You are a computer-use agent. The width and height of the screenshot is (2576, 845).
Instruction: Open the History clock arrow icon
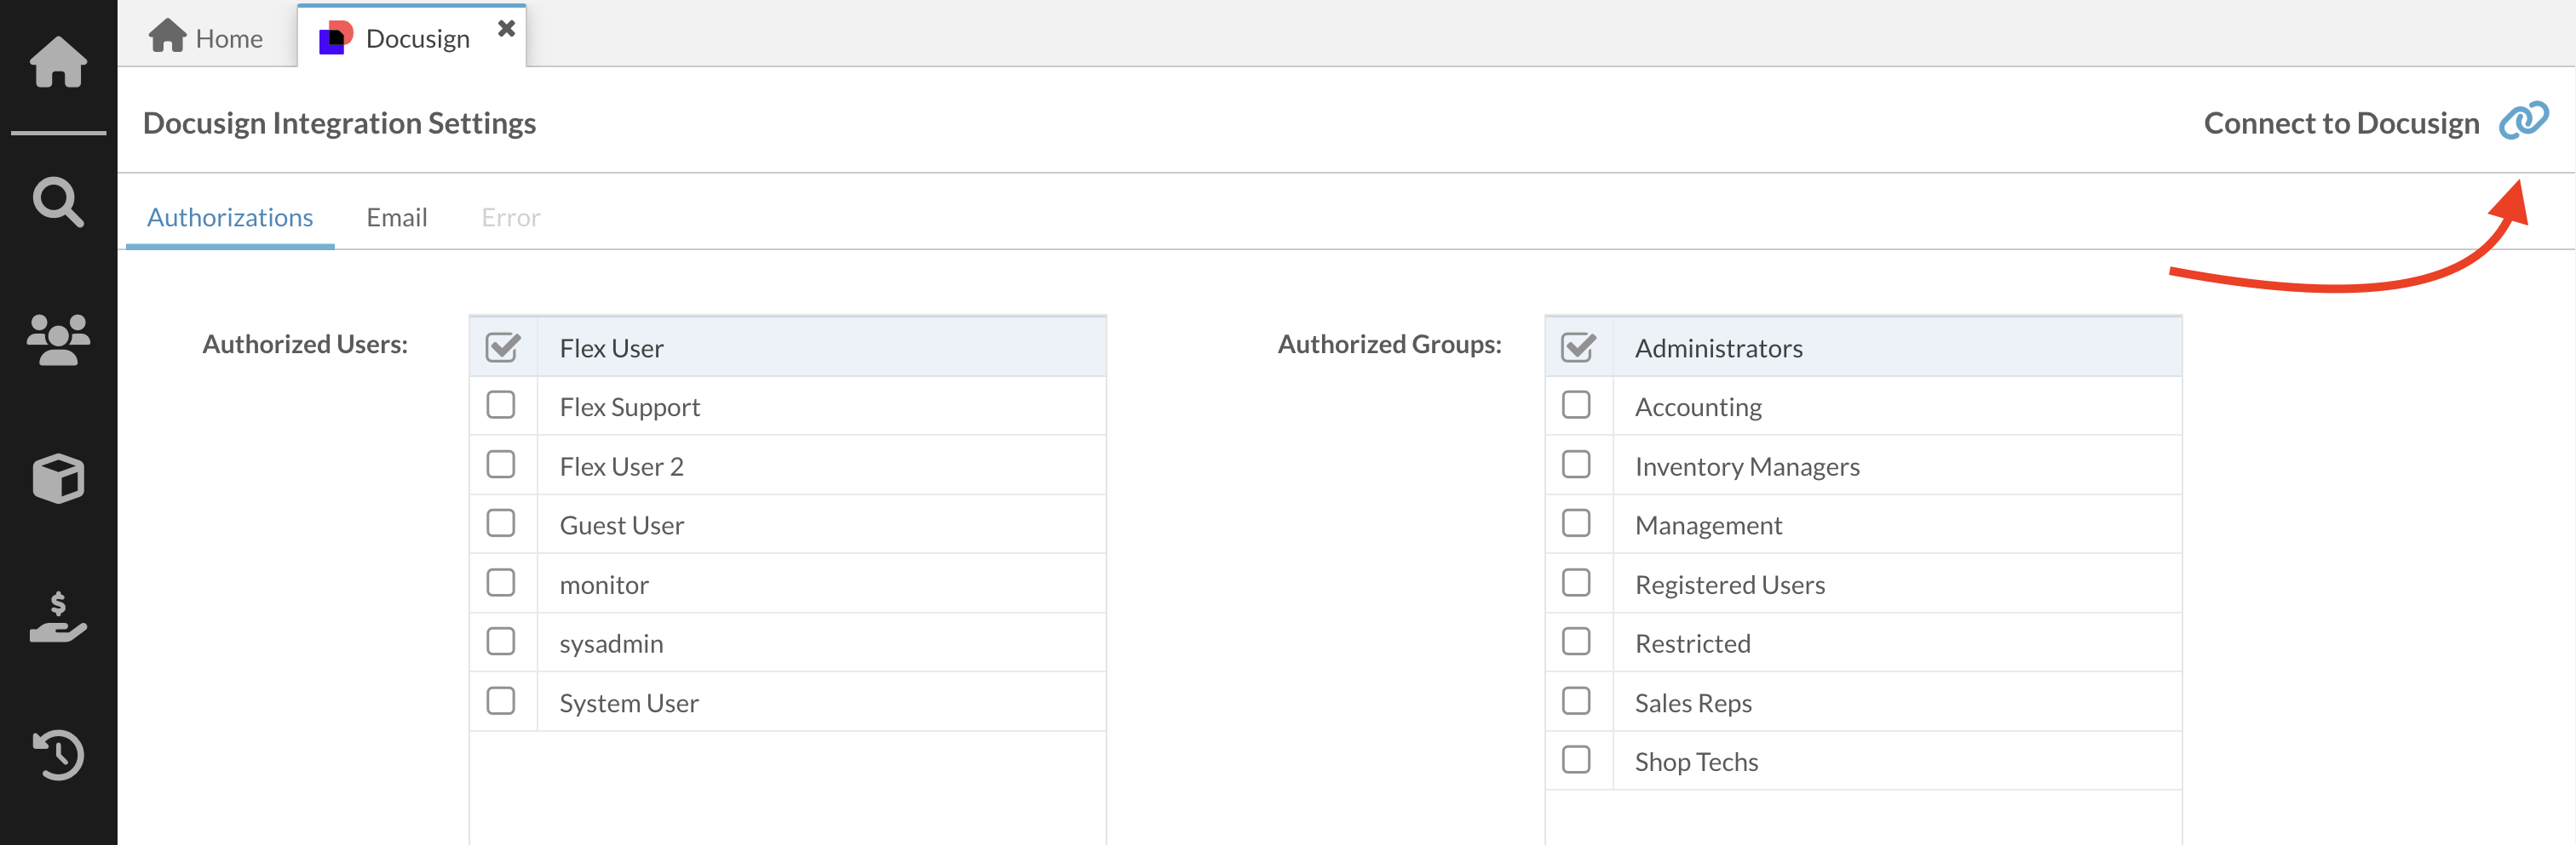58,755
